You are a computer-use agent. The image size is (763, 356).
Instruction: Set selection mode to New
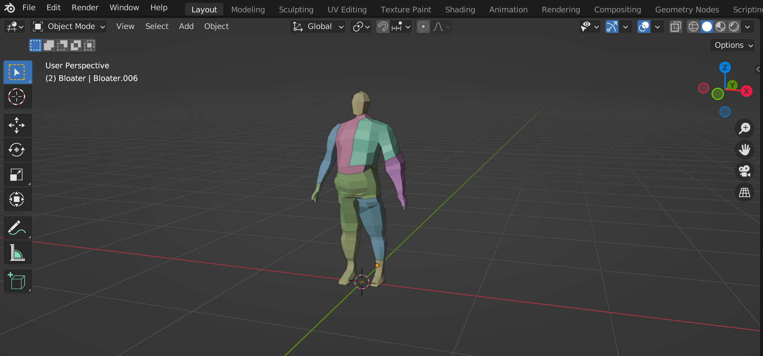pos(35,45)
